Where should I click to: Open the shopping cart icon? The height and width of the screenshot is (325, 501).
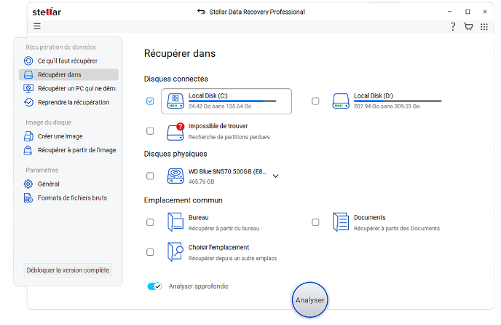point(468,26)
